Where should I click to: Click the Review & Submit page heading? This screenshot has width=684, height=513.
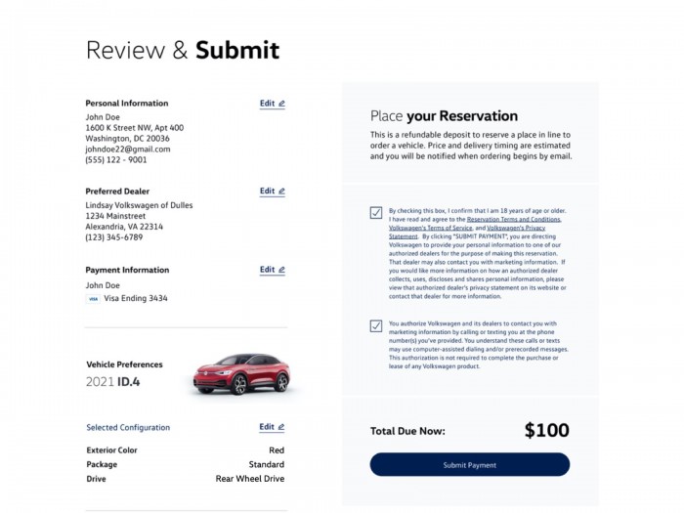point(183,51)
